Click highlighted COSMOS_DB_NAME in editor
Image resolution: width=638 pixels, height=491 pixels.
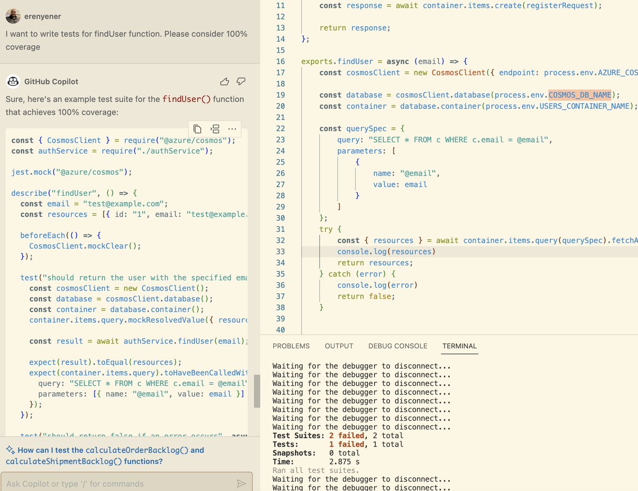pyautogui.click(x=580, y=95)
